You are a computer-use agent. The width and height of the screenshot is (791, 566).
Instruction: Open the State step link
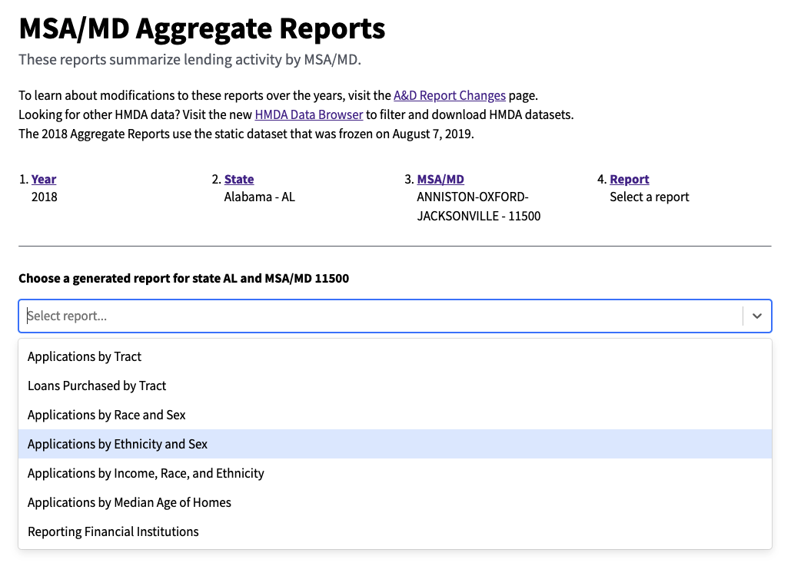(x=238, y=179)
